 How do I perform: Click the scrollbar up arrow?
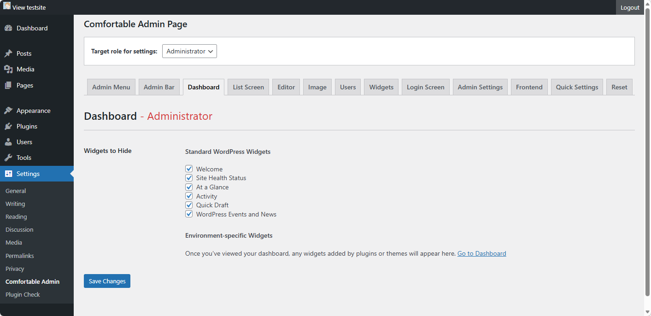pos(647,3)
